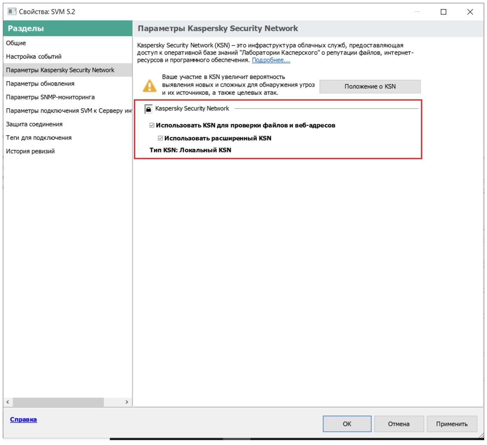This screenshot has height=445, width=487.
Task: Maximize the Свойства: SVM 5.2 window
Action: (443, 12)
